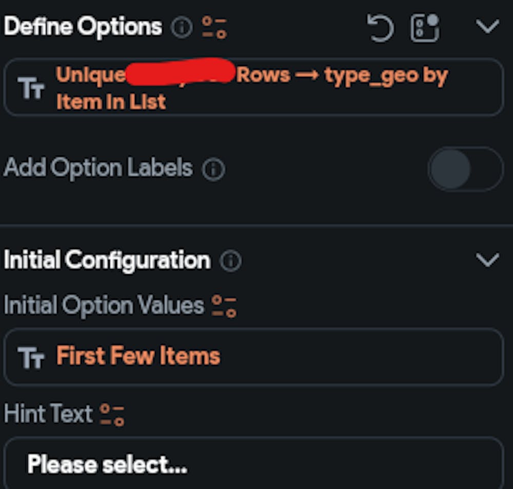Click the Initial Configuration heading
This screenshot has width=513, height=489.
coord(107,260)
